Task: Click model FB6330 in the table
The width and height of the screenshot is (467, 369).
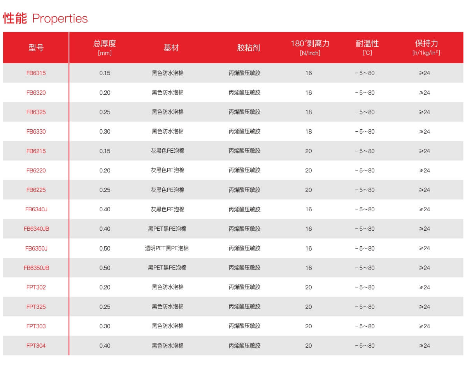Action: (x=36, y=131)
